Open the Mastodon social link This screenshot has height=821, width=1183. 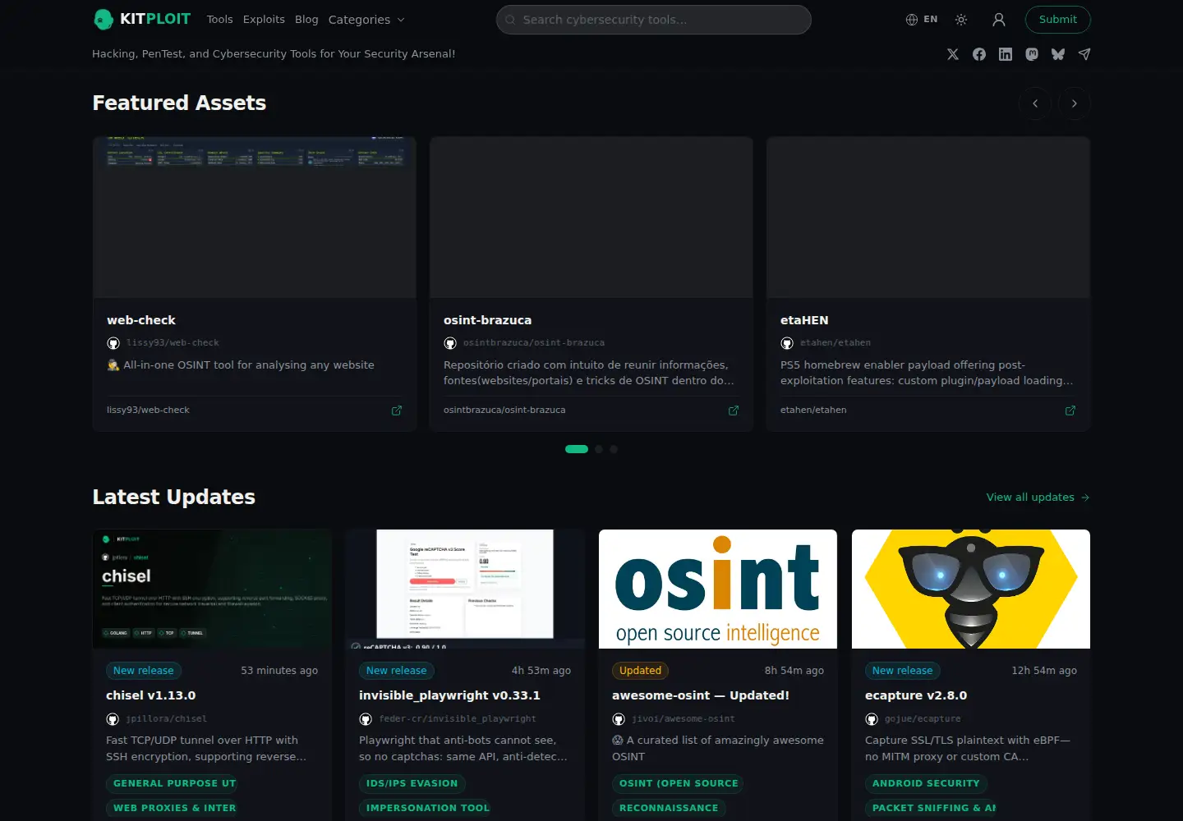1032,54
